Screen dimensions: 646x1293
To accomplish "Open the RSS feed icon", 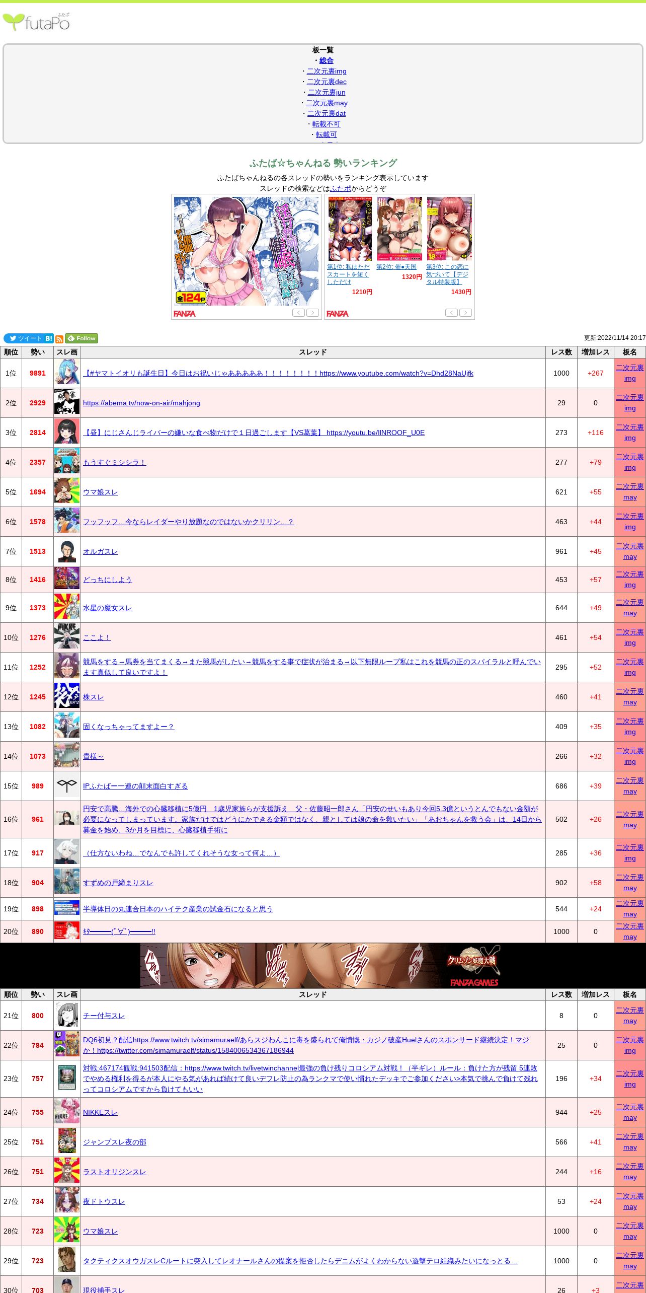I will coord(59,339).
